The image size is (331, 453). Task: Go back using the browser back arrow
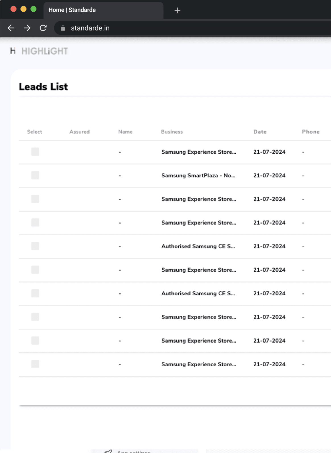tap(11, 28)
